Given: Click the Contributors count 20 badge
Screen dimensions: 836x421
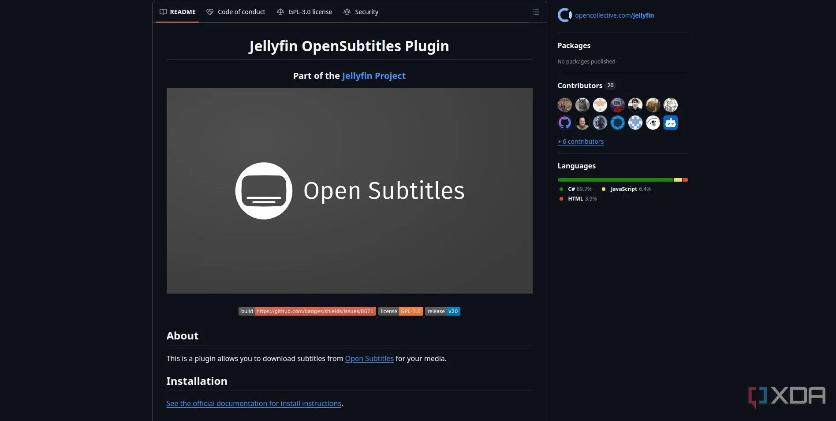Looking at the screenshot, I should (x=610, y=86).
